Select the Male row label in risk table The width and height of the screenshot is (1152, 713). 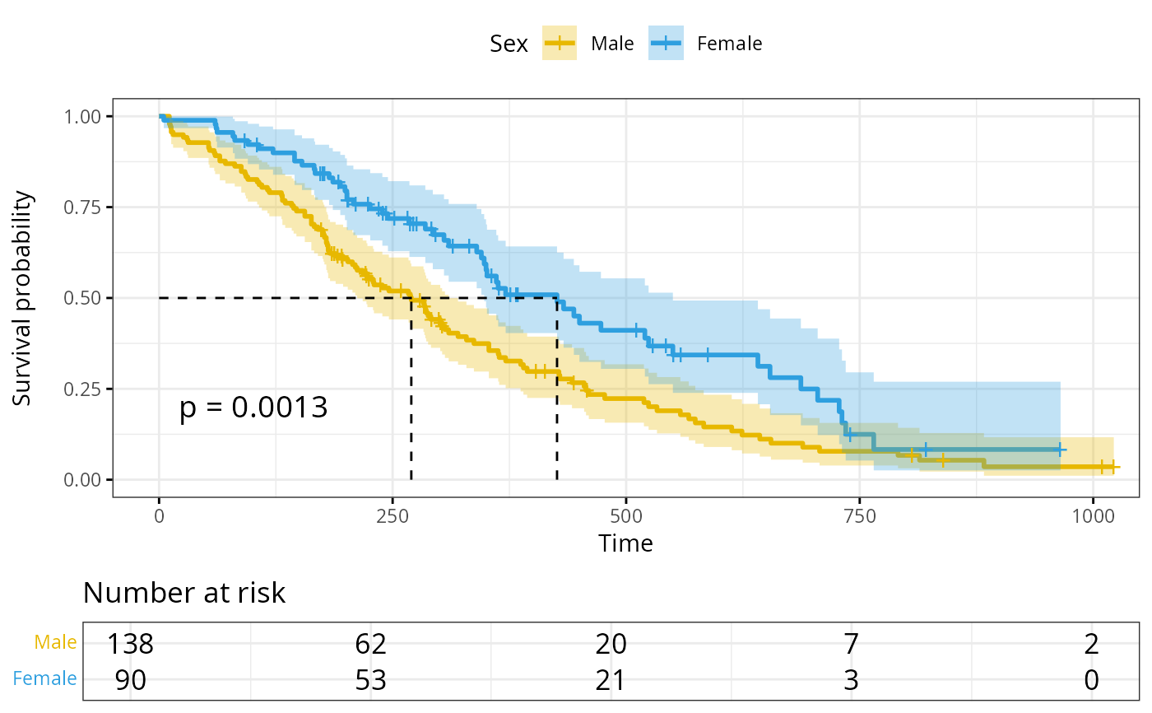55,643
